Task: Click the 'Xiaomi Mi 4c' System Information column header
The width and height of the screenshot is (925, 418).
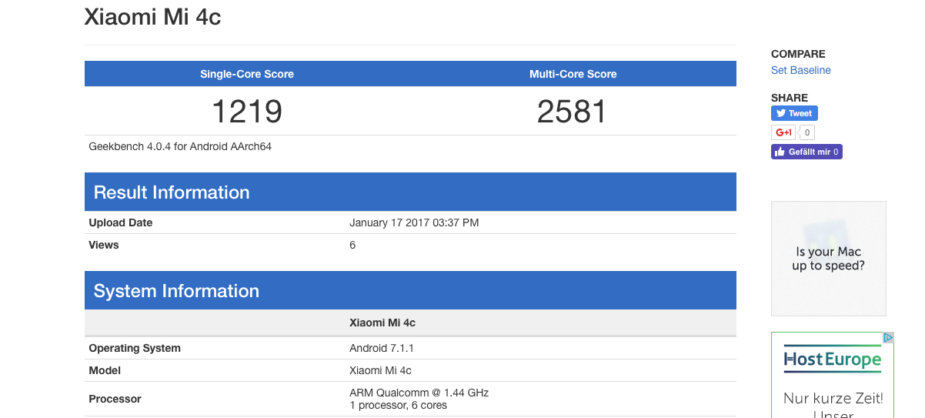Action: [x=382, y=323]
